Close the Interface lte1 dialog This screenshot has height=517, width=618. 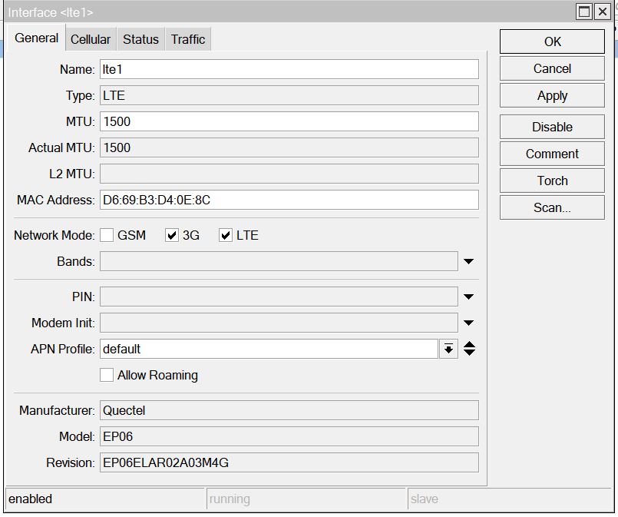click(x=603, y=12)
